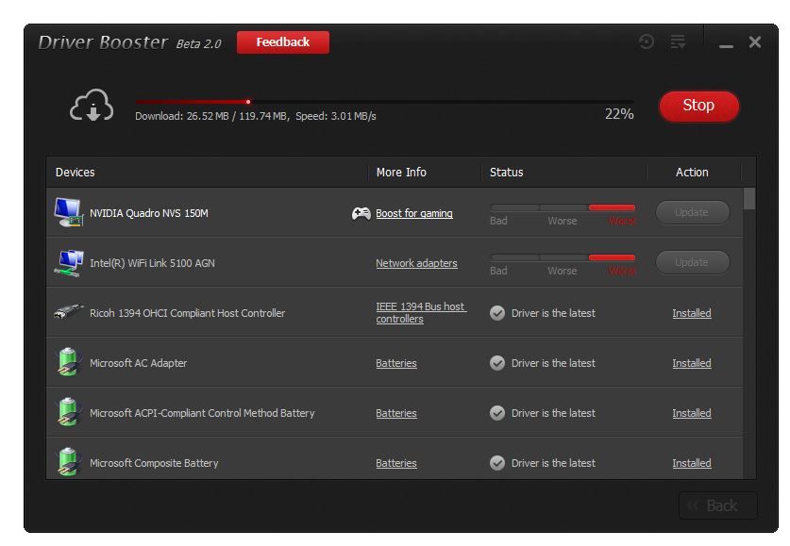Open the Network adapters link
This screenshot has height=546, width=790.
(416, 263)
